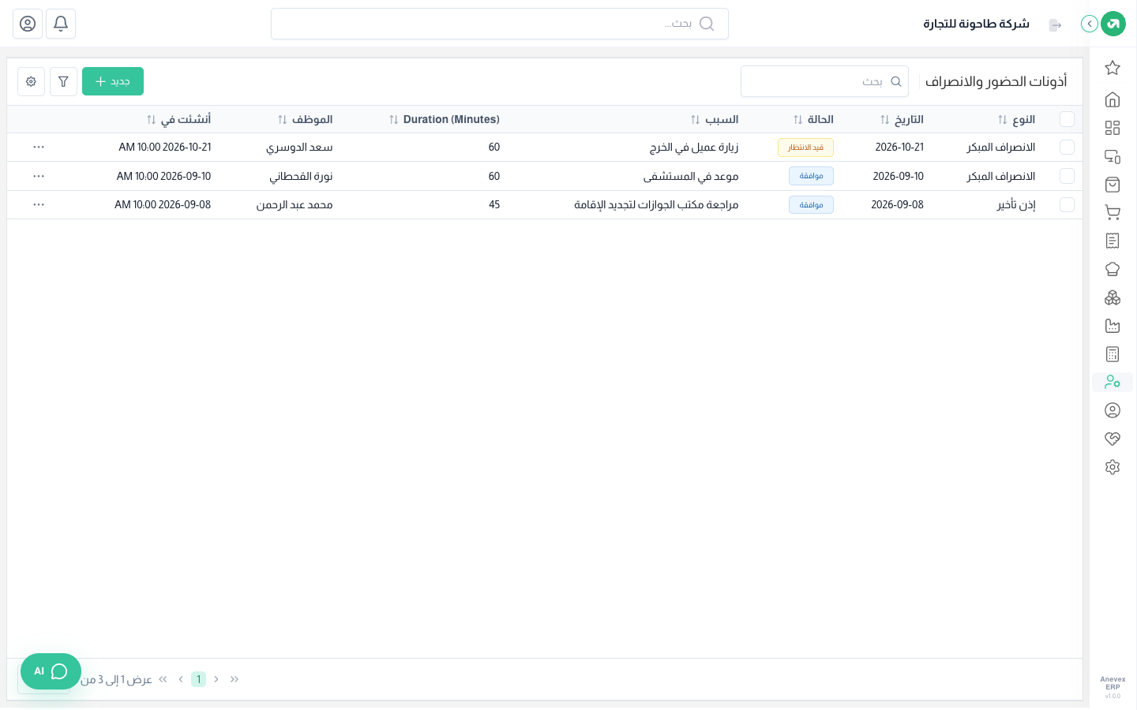The image size is (1137, 710).
Task: Click the جديد new button
Action: [113, 81]
